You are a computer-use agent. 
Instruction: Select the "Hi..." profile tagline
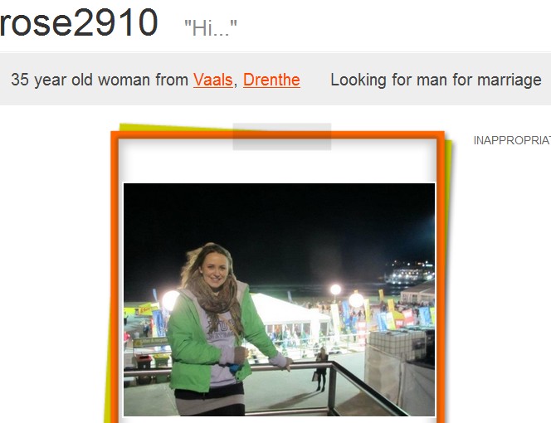tap(211, 28)
